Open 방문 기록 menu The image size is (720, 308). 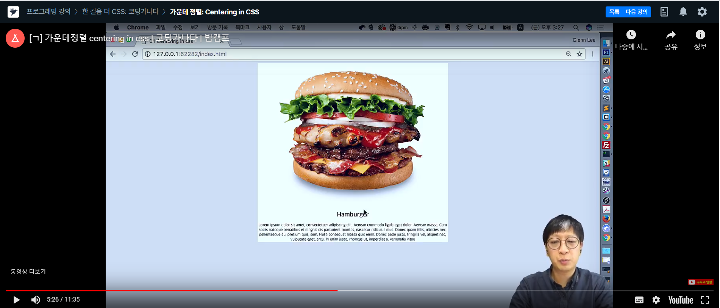point(217,27)
